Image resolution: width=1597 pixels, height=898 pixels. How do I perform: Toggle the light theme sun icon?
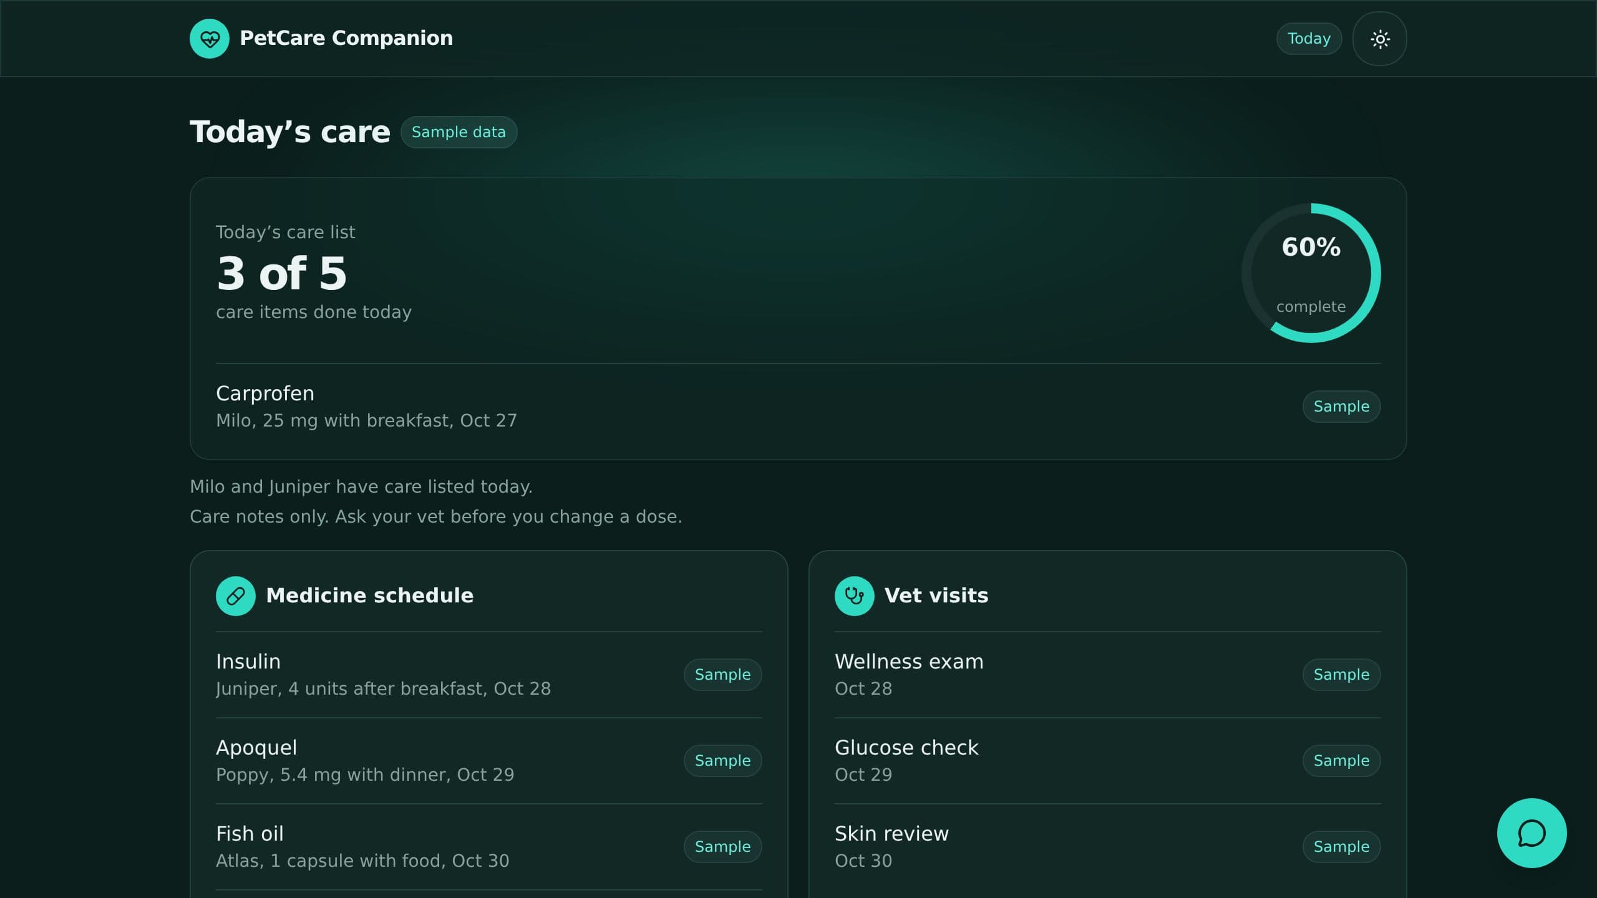click(x=1379, y=39)
